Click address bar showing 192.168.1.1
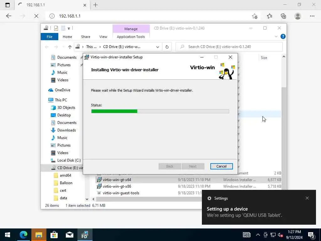The image size is (321, 241). [x=151, y=16]
